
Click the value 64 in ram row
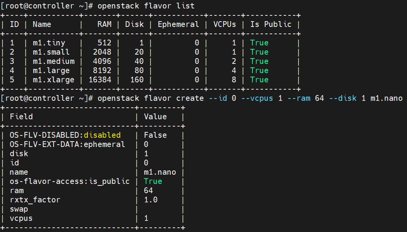[148, 190]
